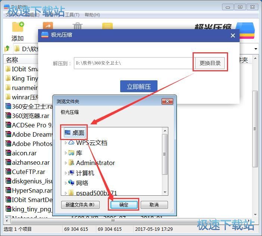Select Administrator in the folder tree
This screenshot has height=236, width=262.
(x=96, y=163)
